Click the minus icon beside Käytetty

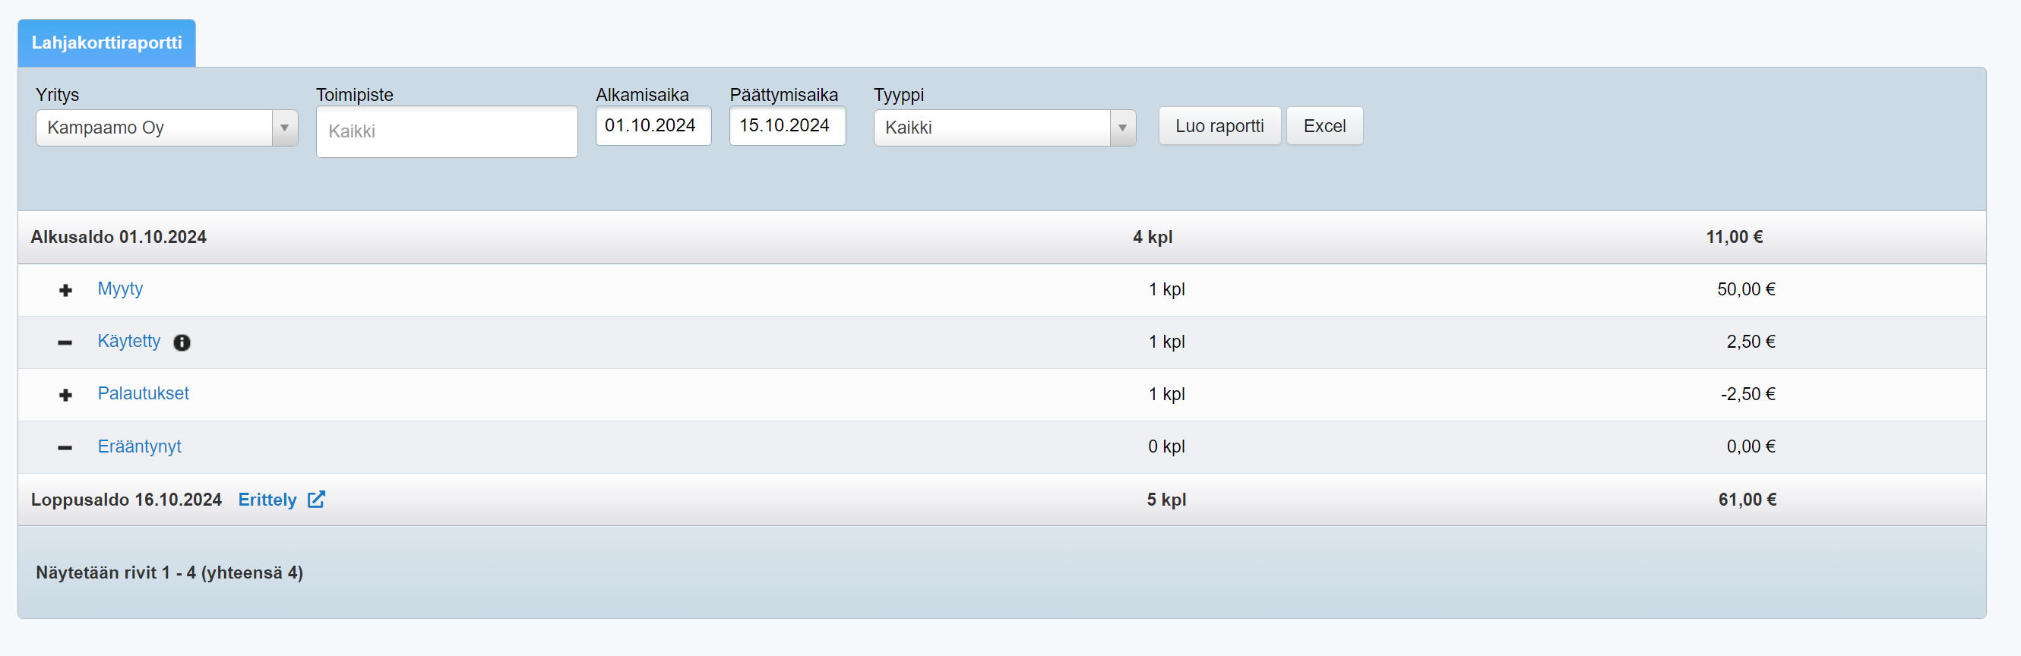click(65, 342)
